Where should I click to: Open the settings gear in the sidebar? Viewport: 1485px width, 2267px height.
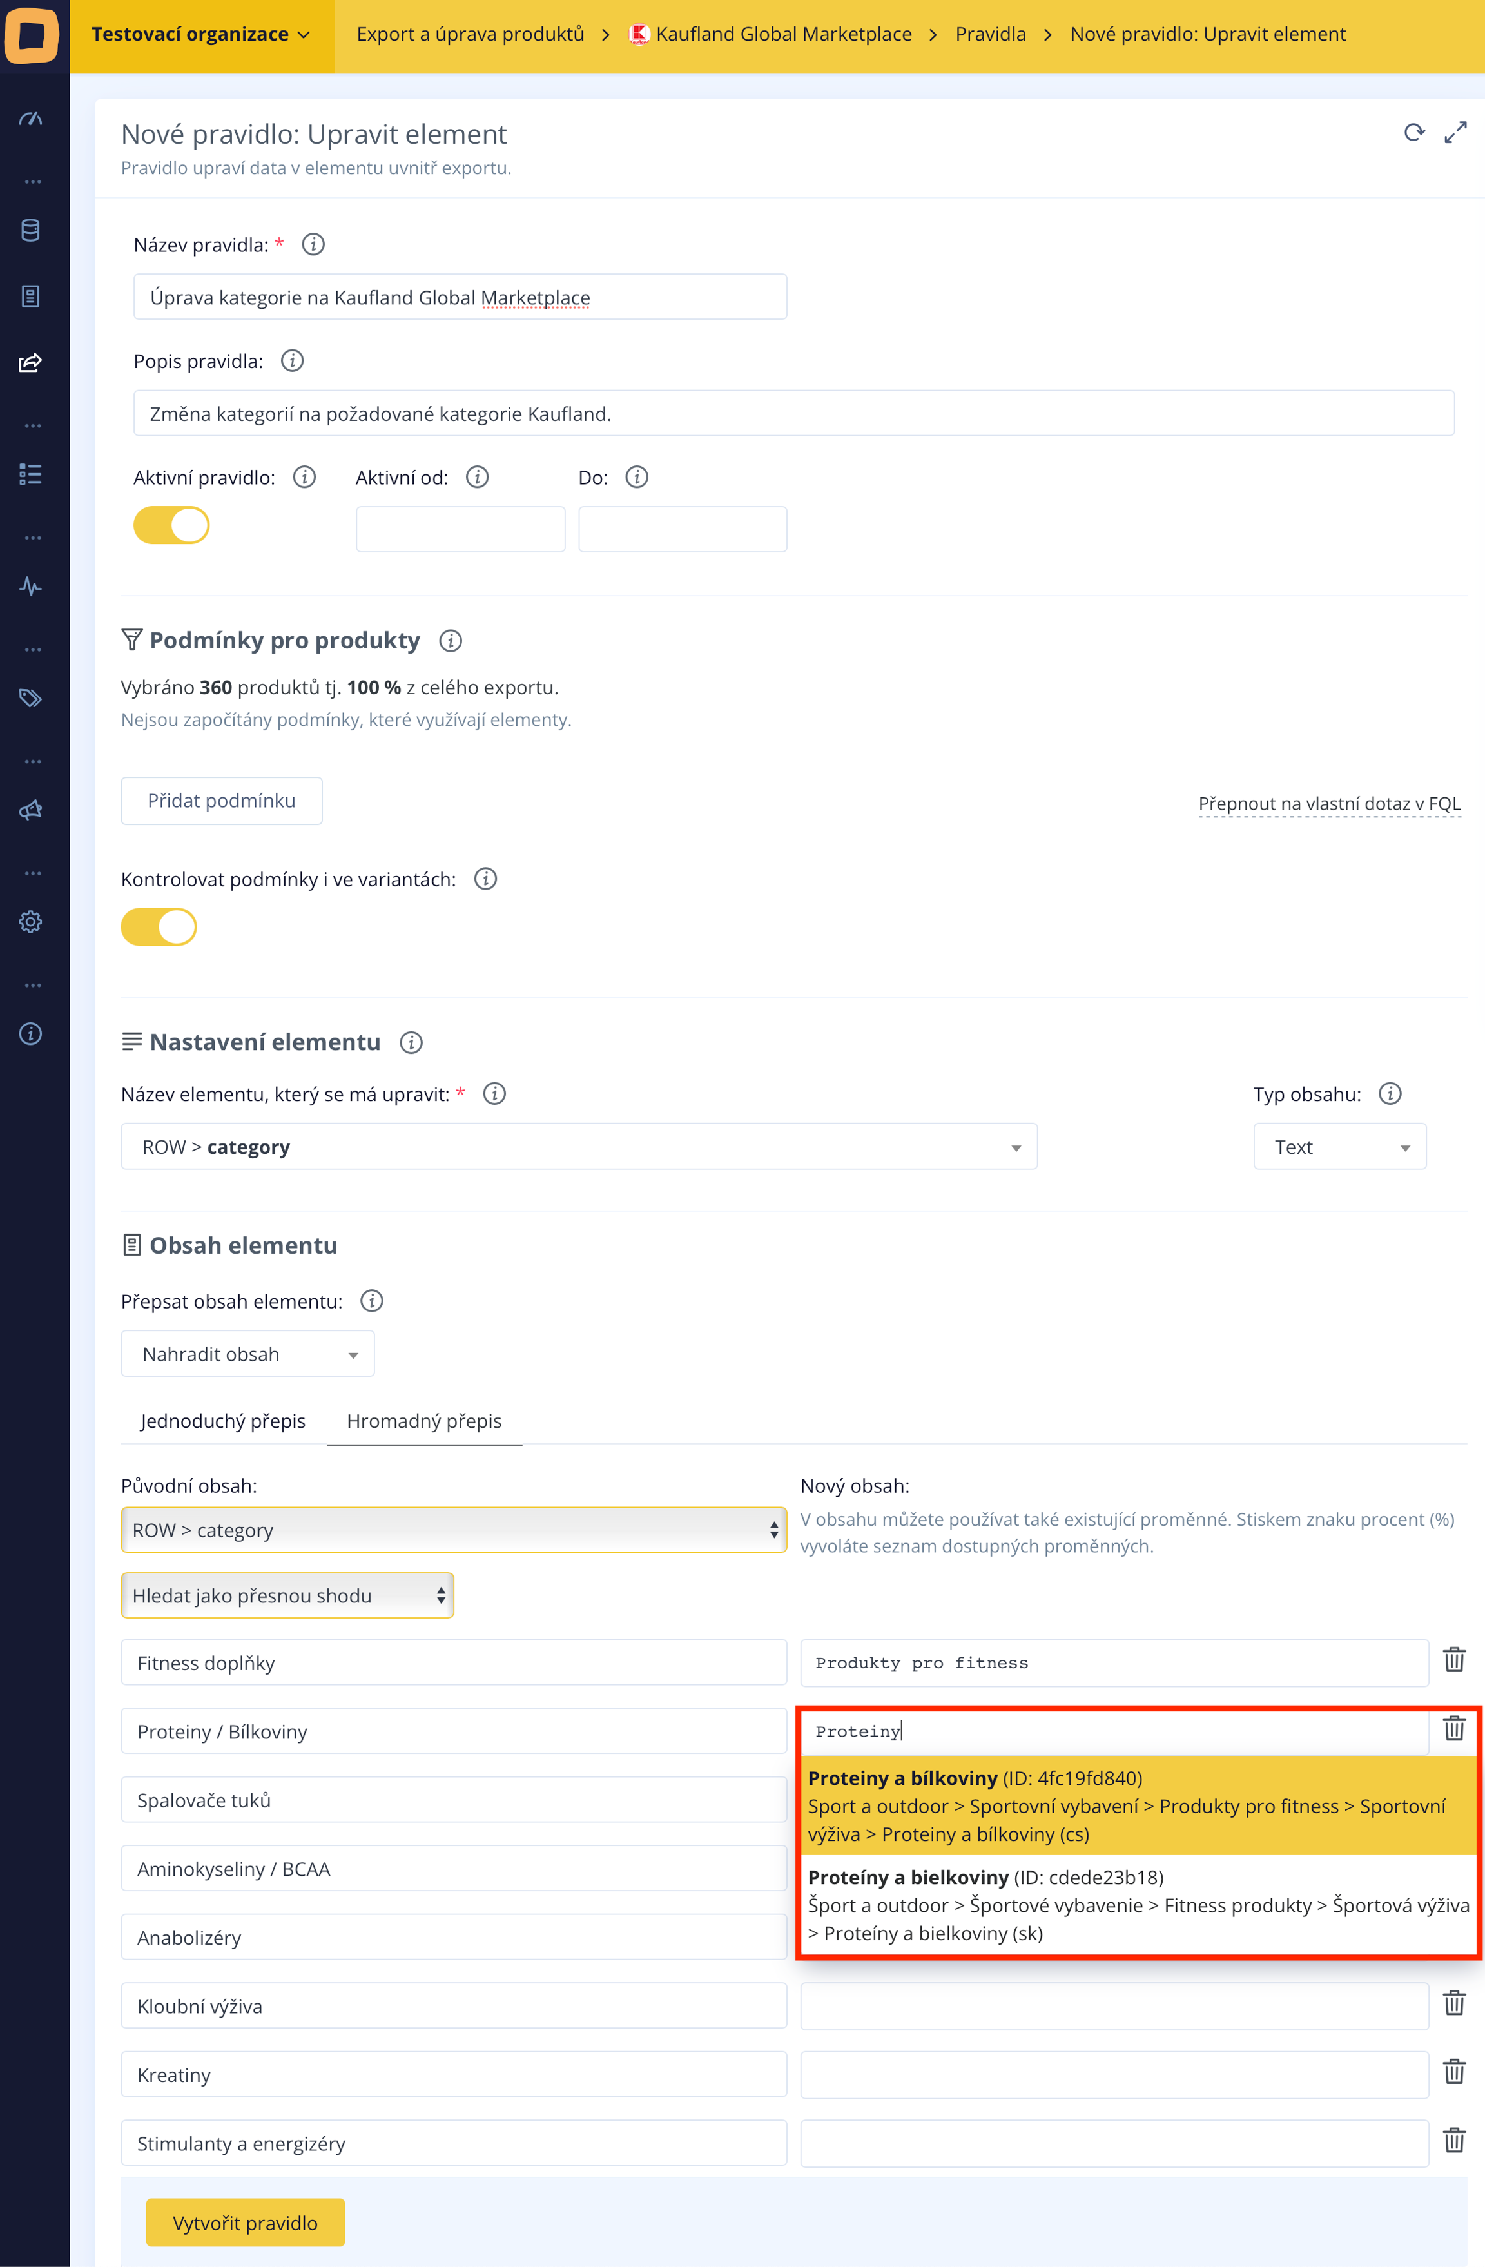click(x=30, y=921)
